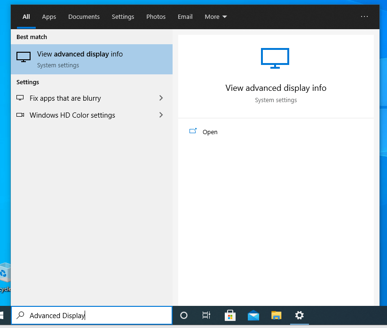Click the Cortana circle button

184,315
